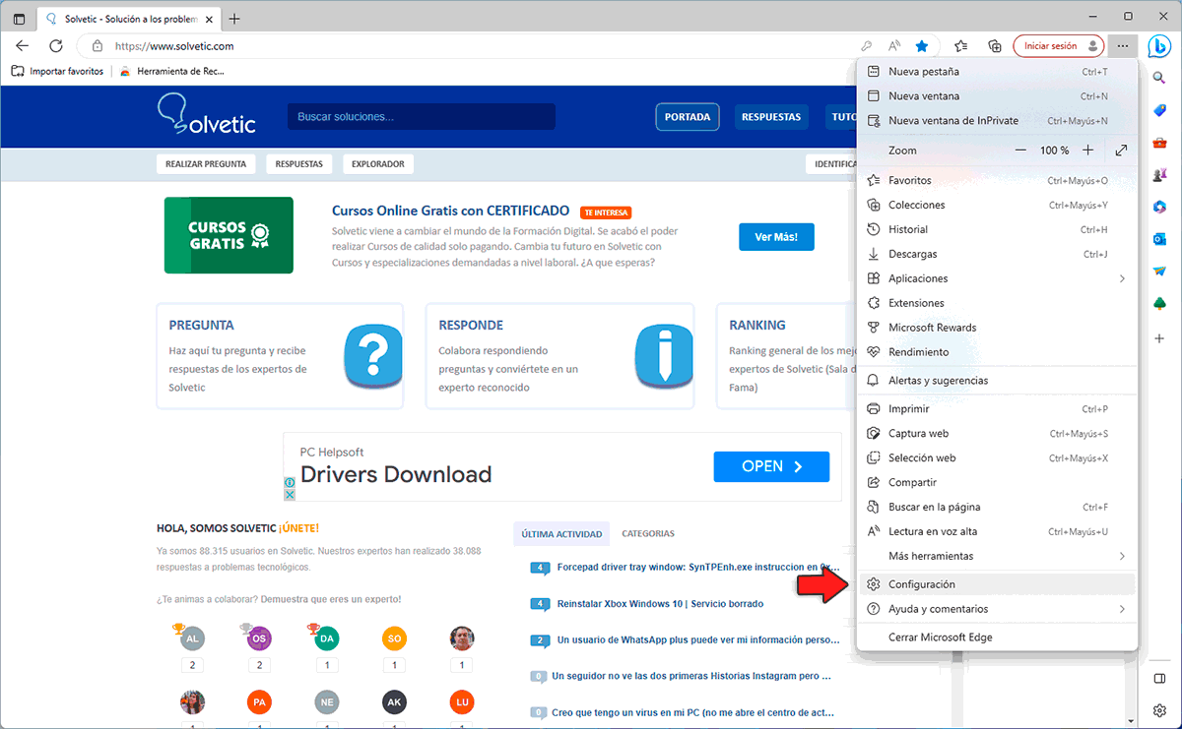Screen dimensions: 1182x729
Task: Open a new tab with plus icon
Action: [234, 19]
